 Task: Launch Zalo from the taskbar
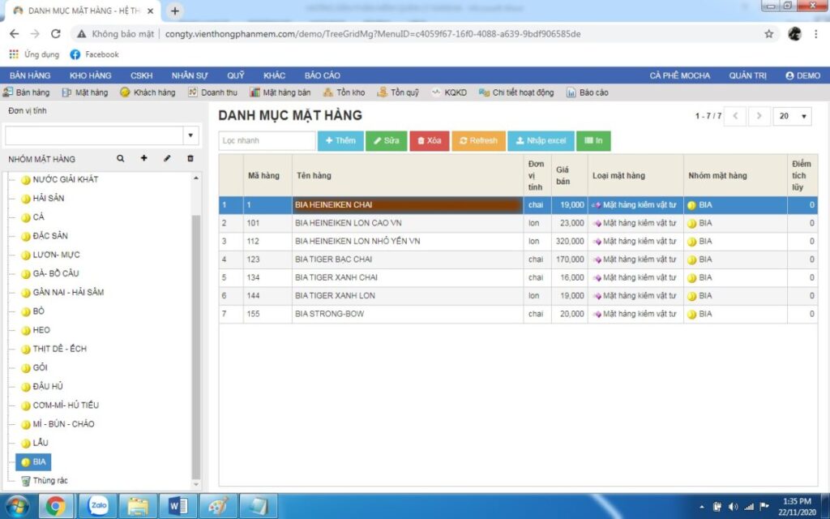[98, 506]
